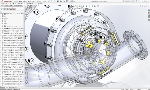
Task: Click the Print icon in the top toolbar
Action: tap(61, 1)
